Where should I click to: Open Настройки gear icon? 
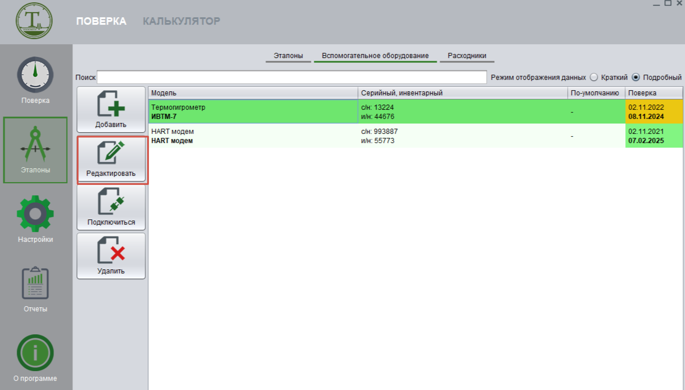(35, 214)
